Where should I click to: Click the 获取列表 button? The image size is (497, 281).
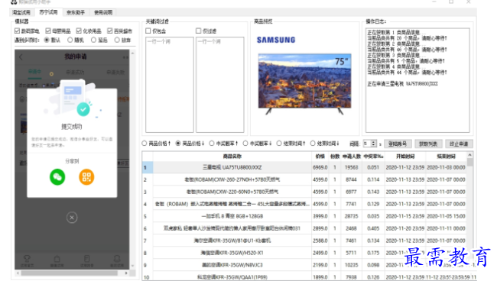(x=428, y=144)
